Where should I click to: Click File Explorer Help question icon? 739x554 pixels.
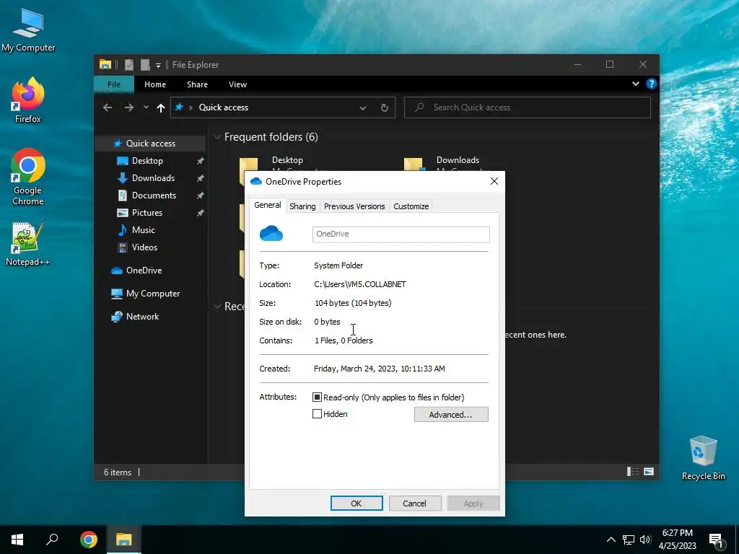click(652, 84)
